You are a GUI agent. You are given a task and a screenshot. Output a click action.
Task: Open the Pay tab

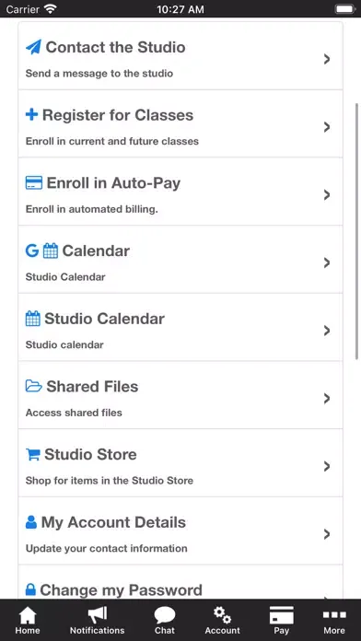pos(281,620)
